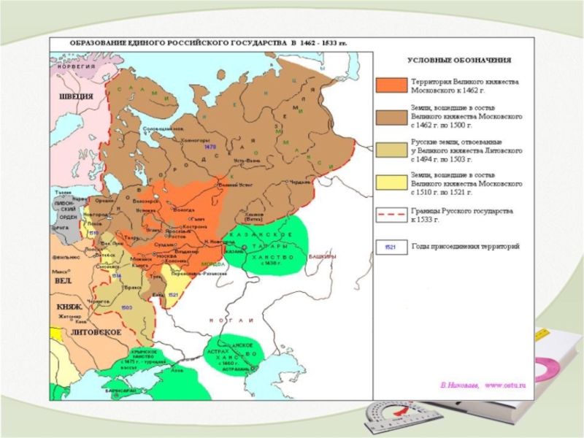This screenshot has width=584, height=438.
Task: Click the 'Условные обозначения' legend heading
Action: click(458, 60)
